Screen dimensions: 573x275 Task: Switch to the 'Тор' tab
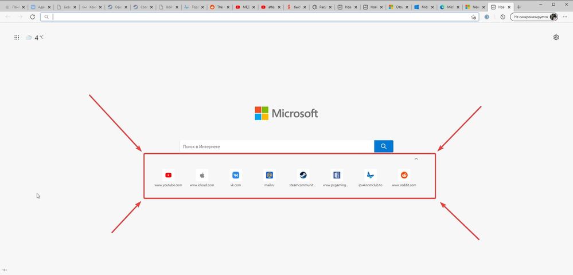coord(194,7)
